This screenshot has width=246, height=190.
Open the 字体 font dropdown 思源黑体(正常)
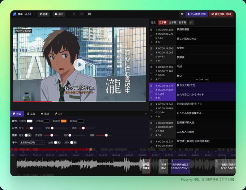point(32,143)
